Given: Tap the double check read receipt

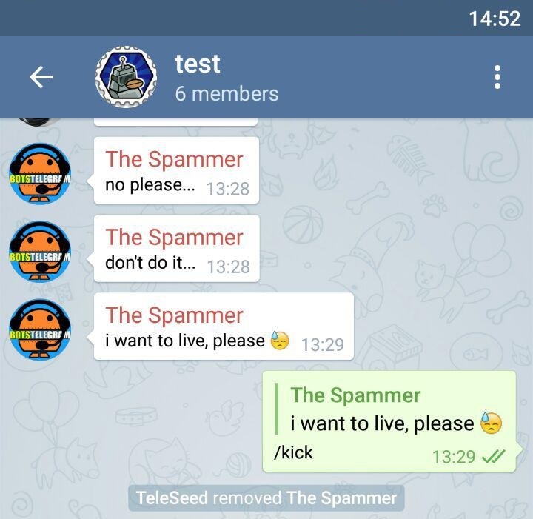Looking at the screenshot, I should (x=494, y=457).
